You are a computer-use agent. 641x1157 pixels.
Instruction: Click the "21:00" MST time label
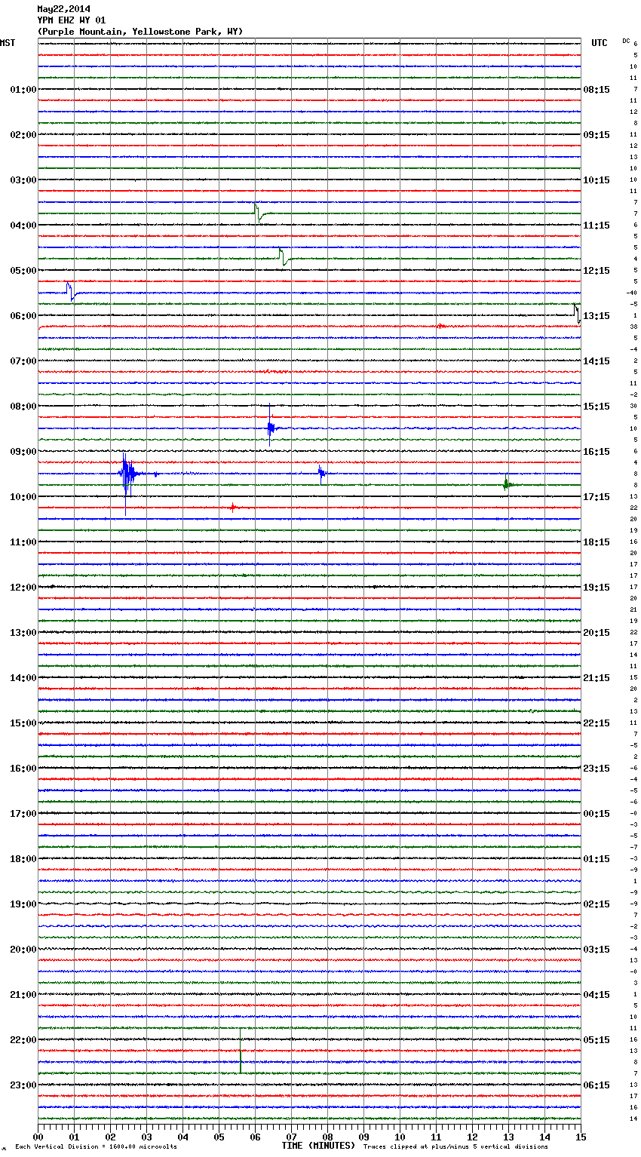[23, 995]
